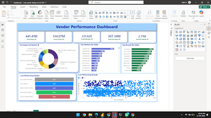Select the Total Purchase card

[x=114, y=37]
